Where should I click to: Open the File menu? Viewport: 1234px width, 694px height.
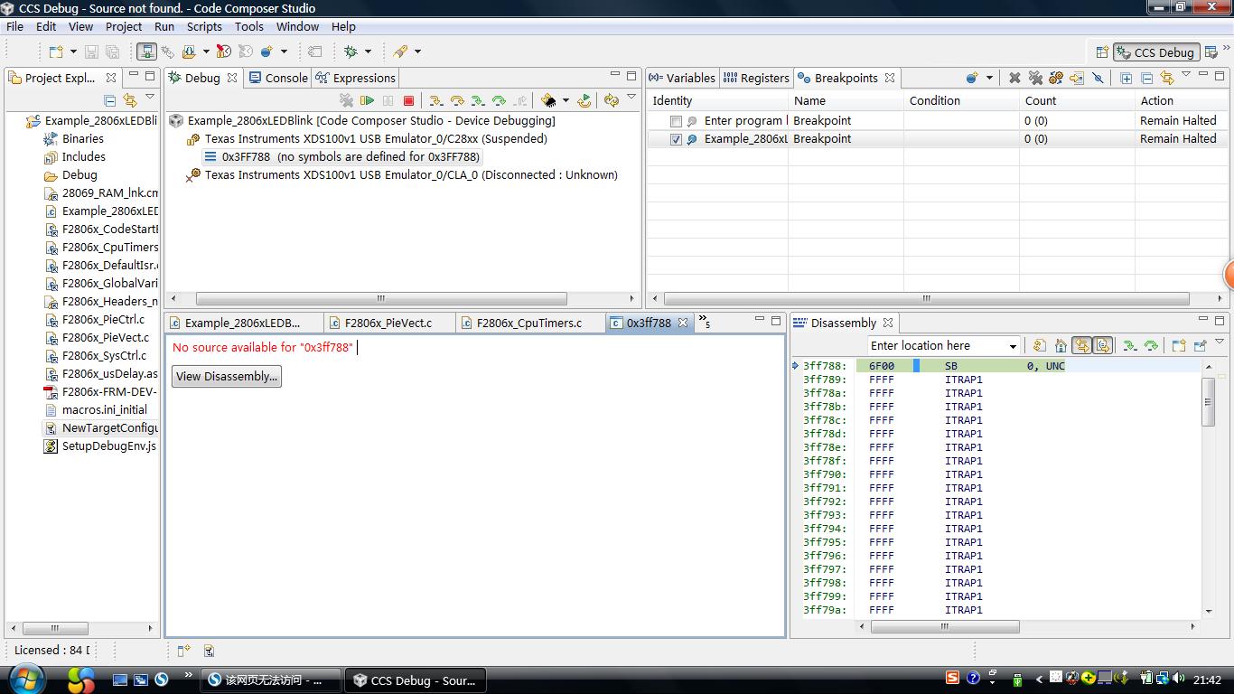pyautogui.click(x=14, y=26)
